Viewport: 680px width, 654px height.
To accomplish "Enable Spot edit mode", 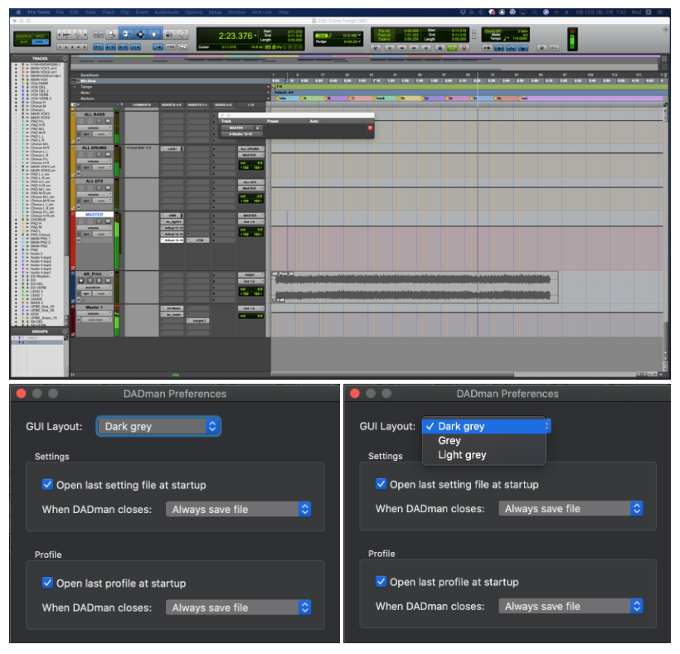I will [x=41, y=36].
